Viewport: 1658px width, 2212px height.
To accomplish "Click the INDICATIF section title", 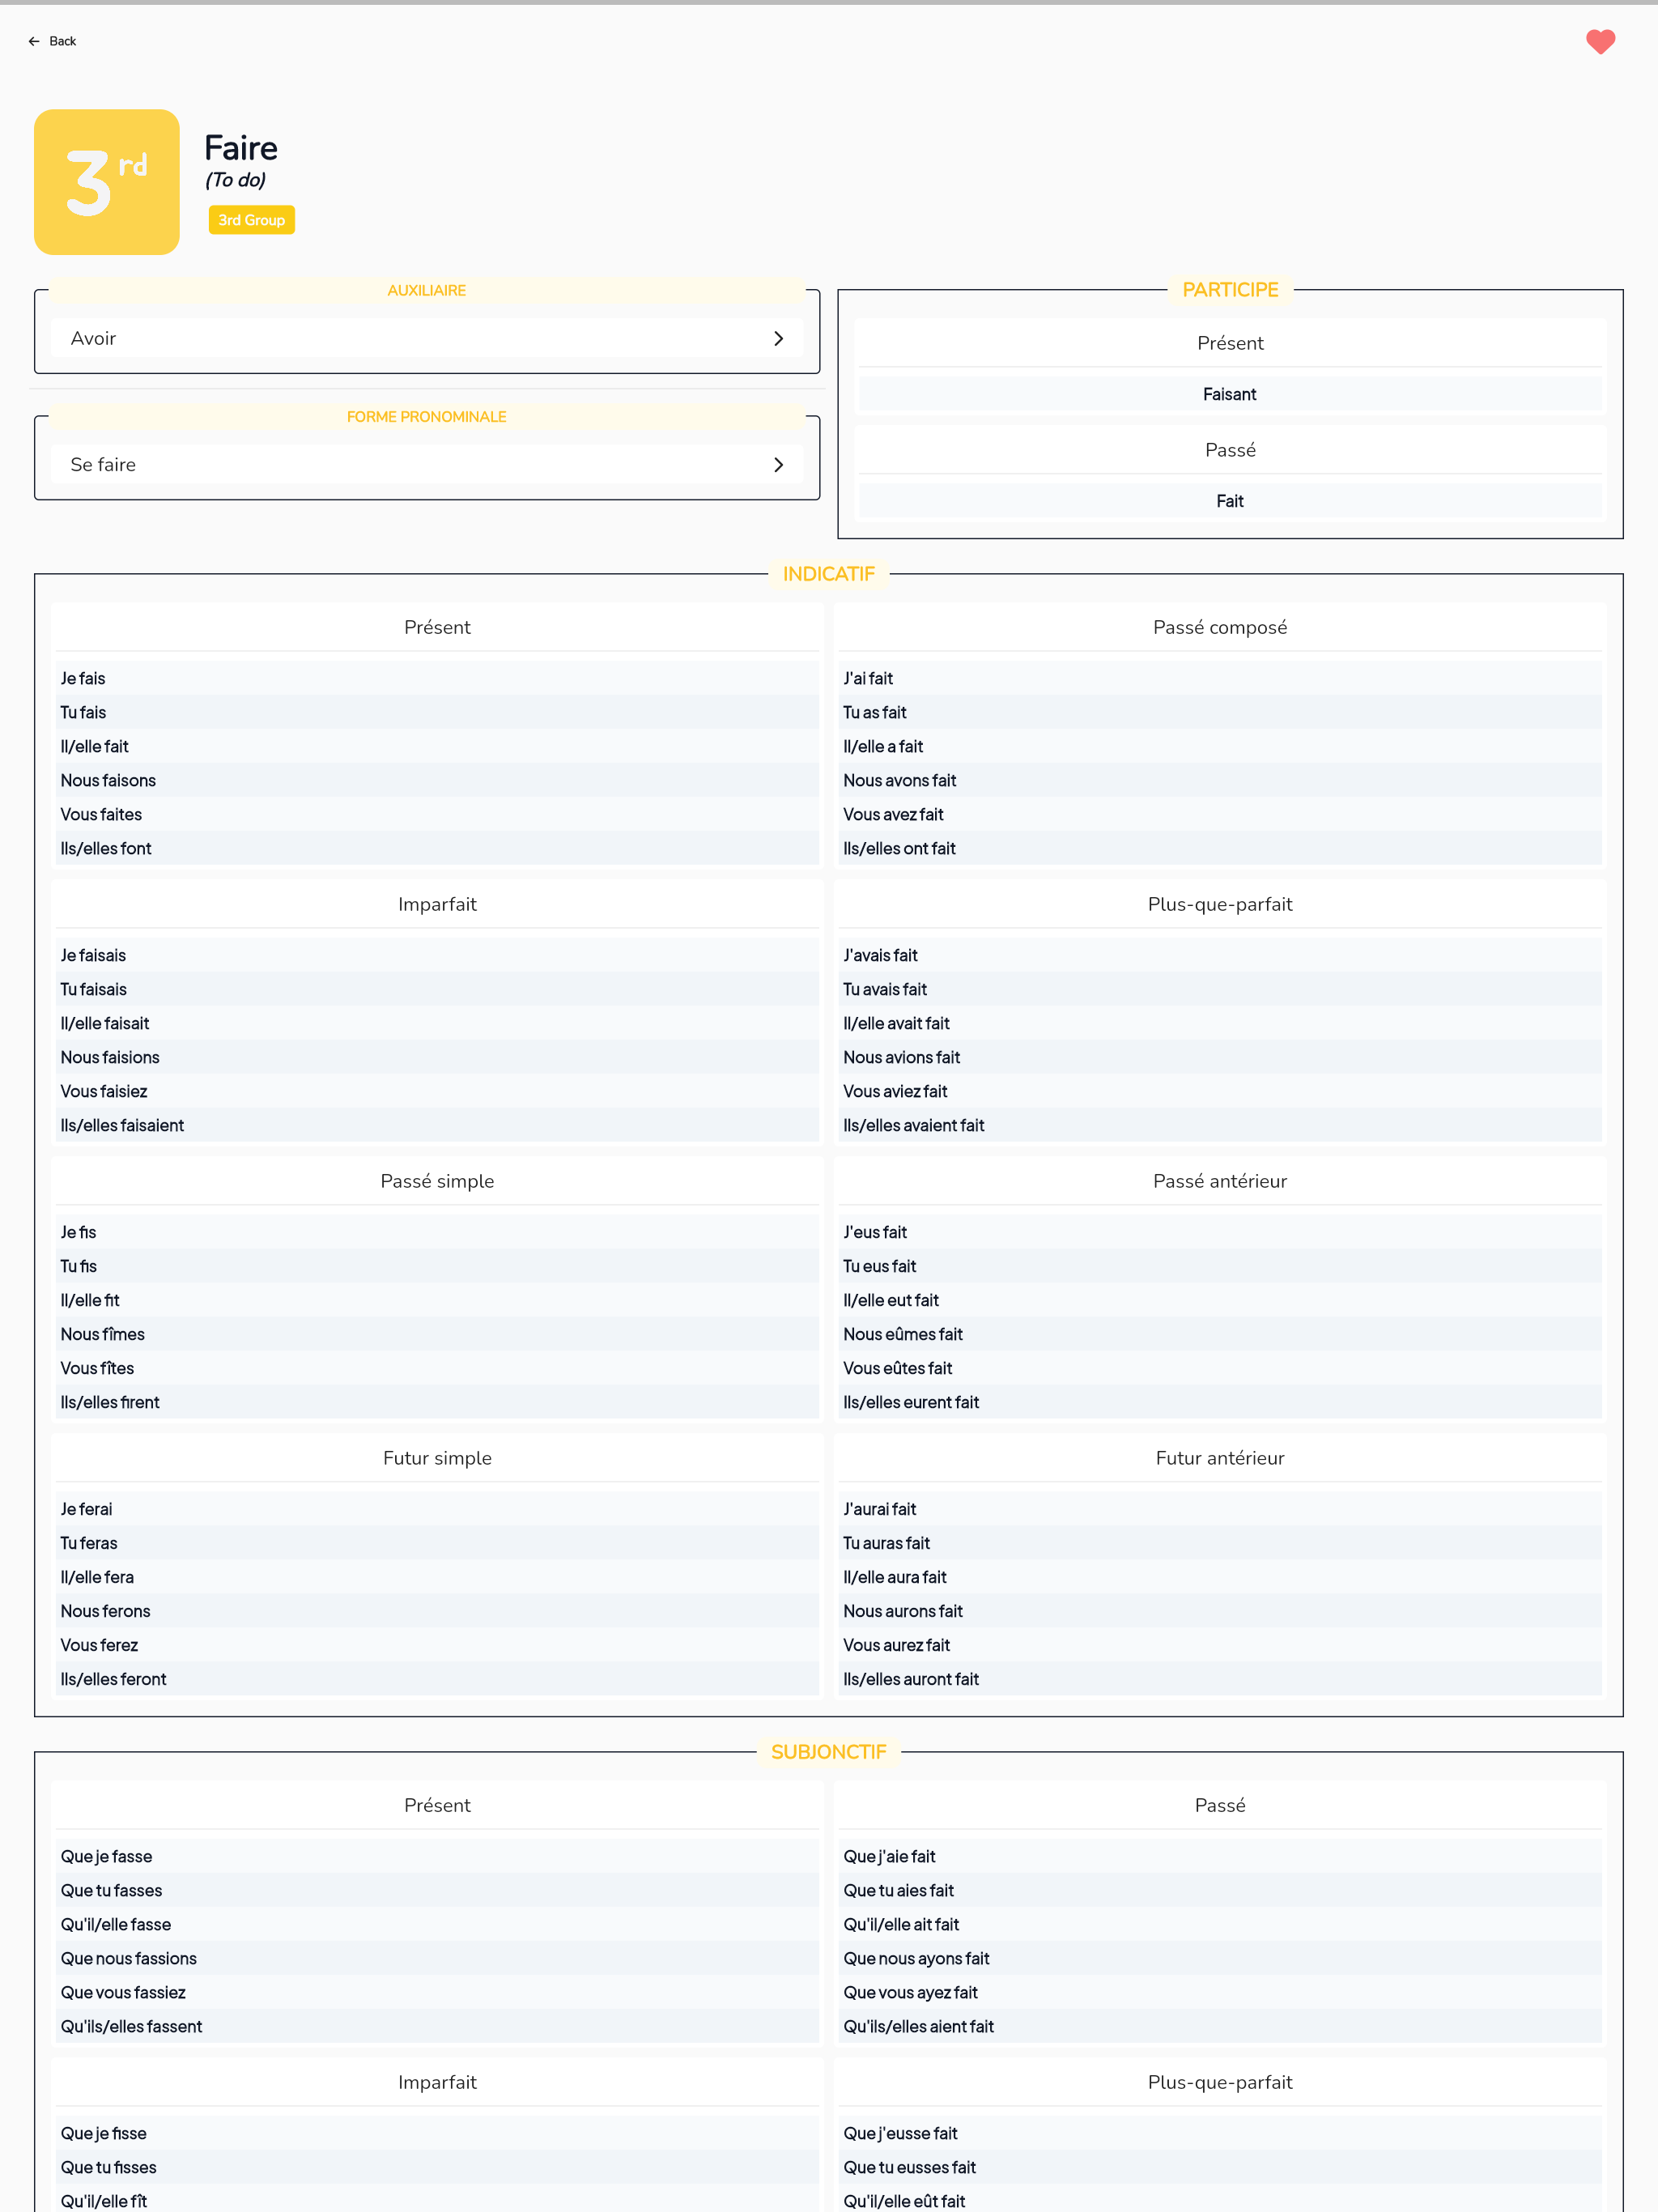I will [828, 574].
